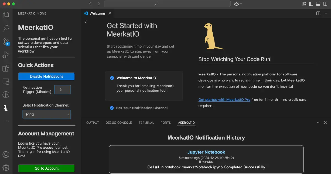Screen dimensions: 331x174
Task: Open the Extensions view icon
Action: coord(6,68)
